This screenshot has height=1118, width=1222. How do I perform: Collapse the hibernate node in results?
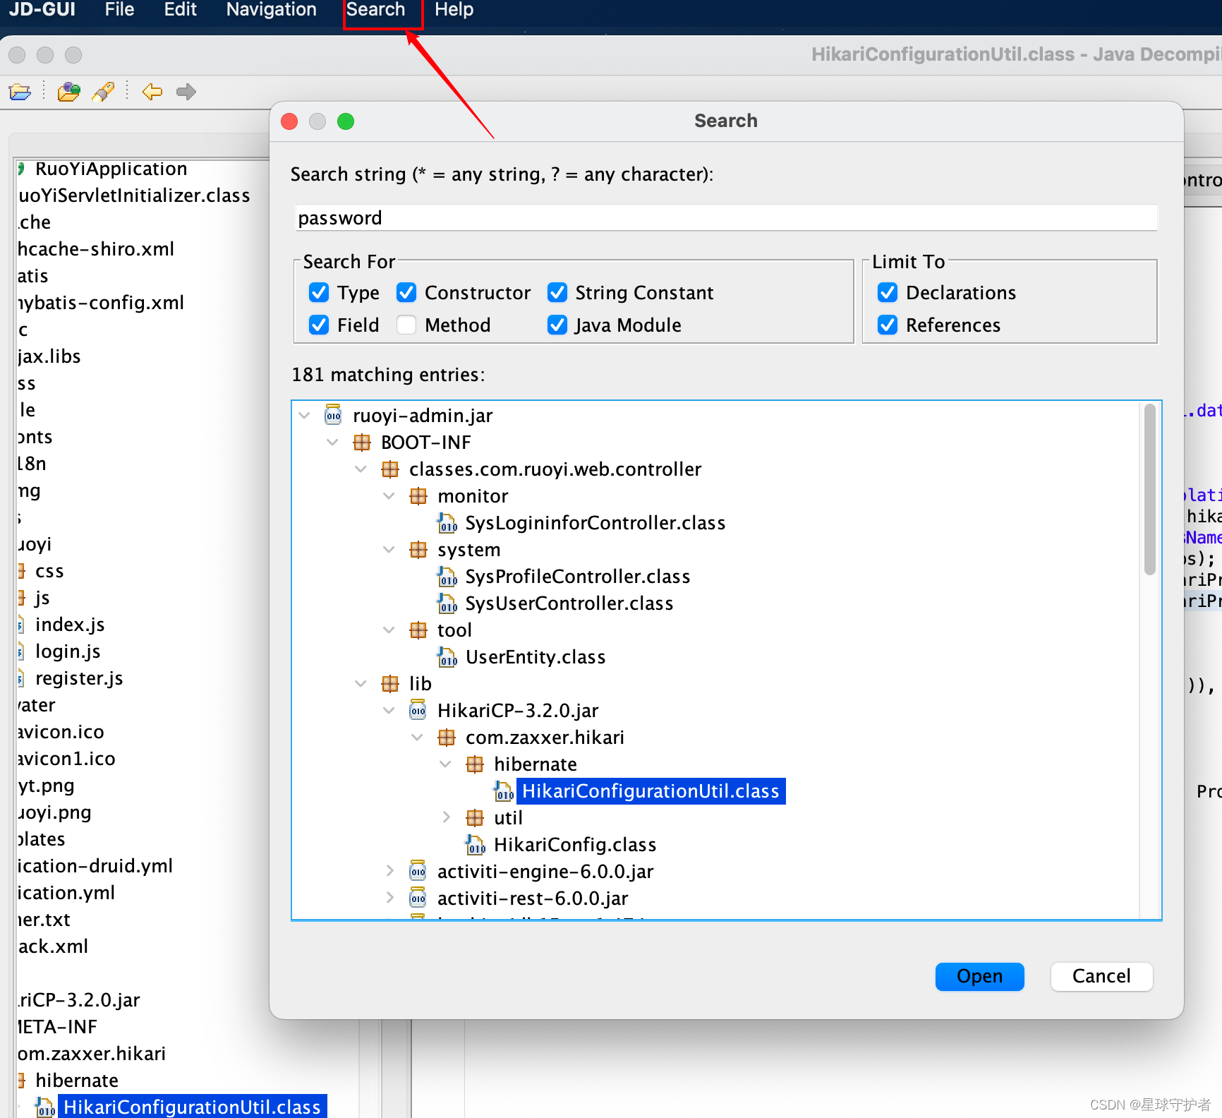tap(445, 764)
